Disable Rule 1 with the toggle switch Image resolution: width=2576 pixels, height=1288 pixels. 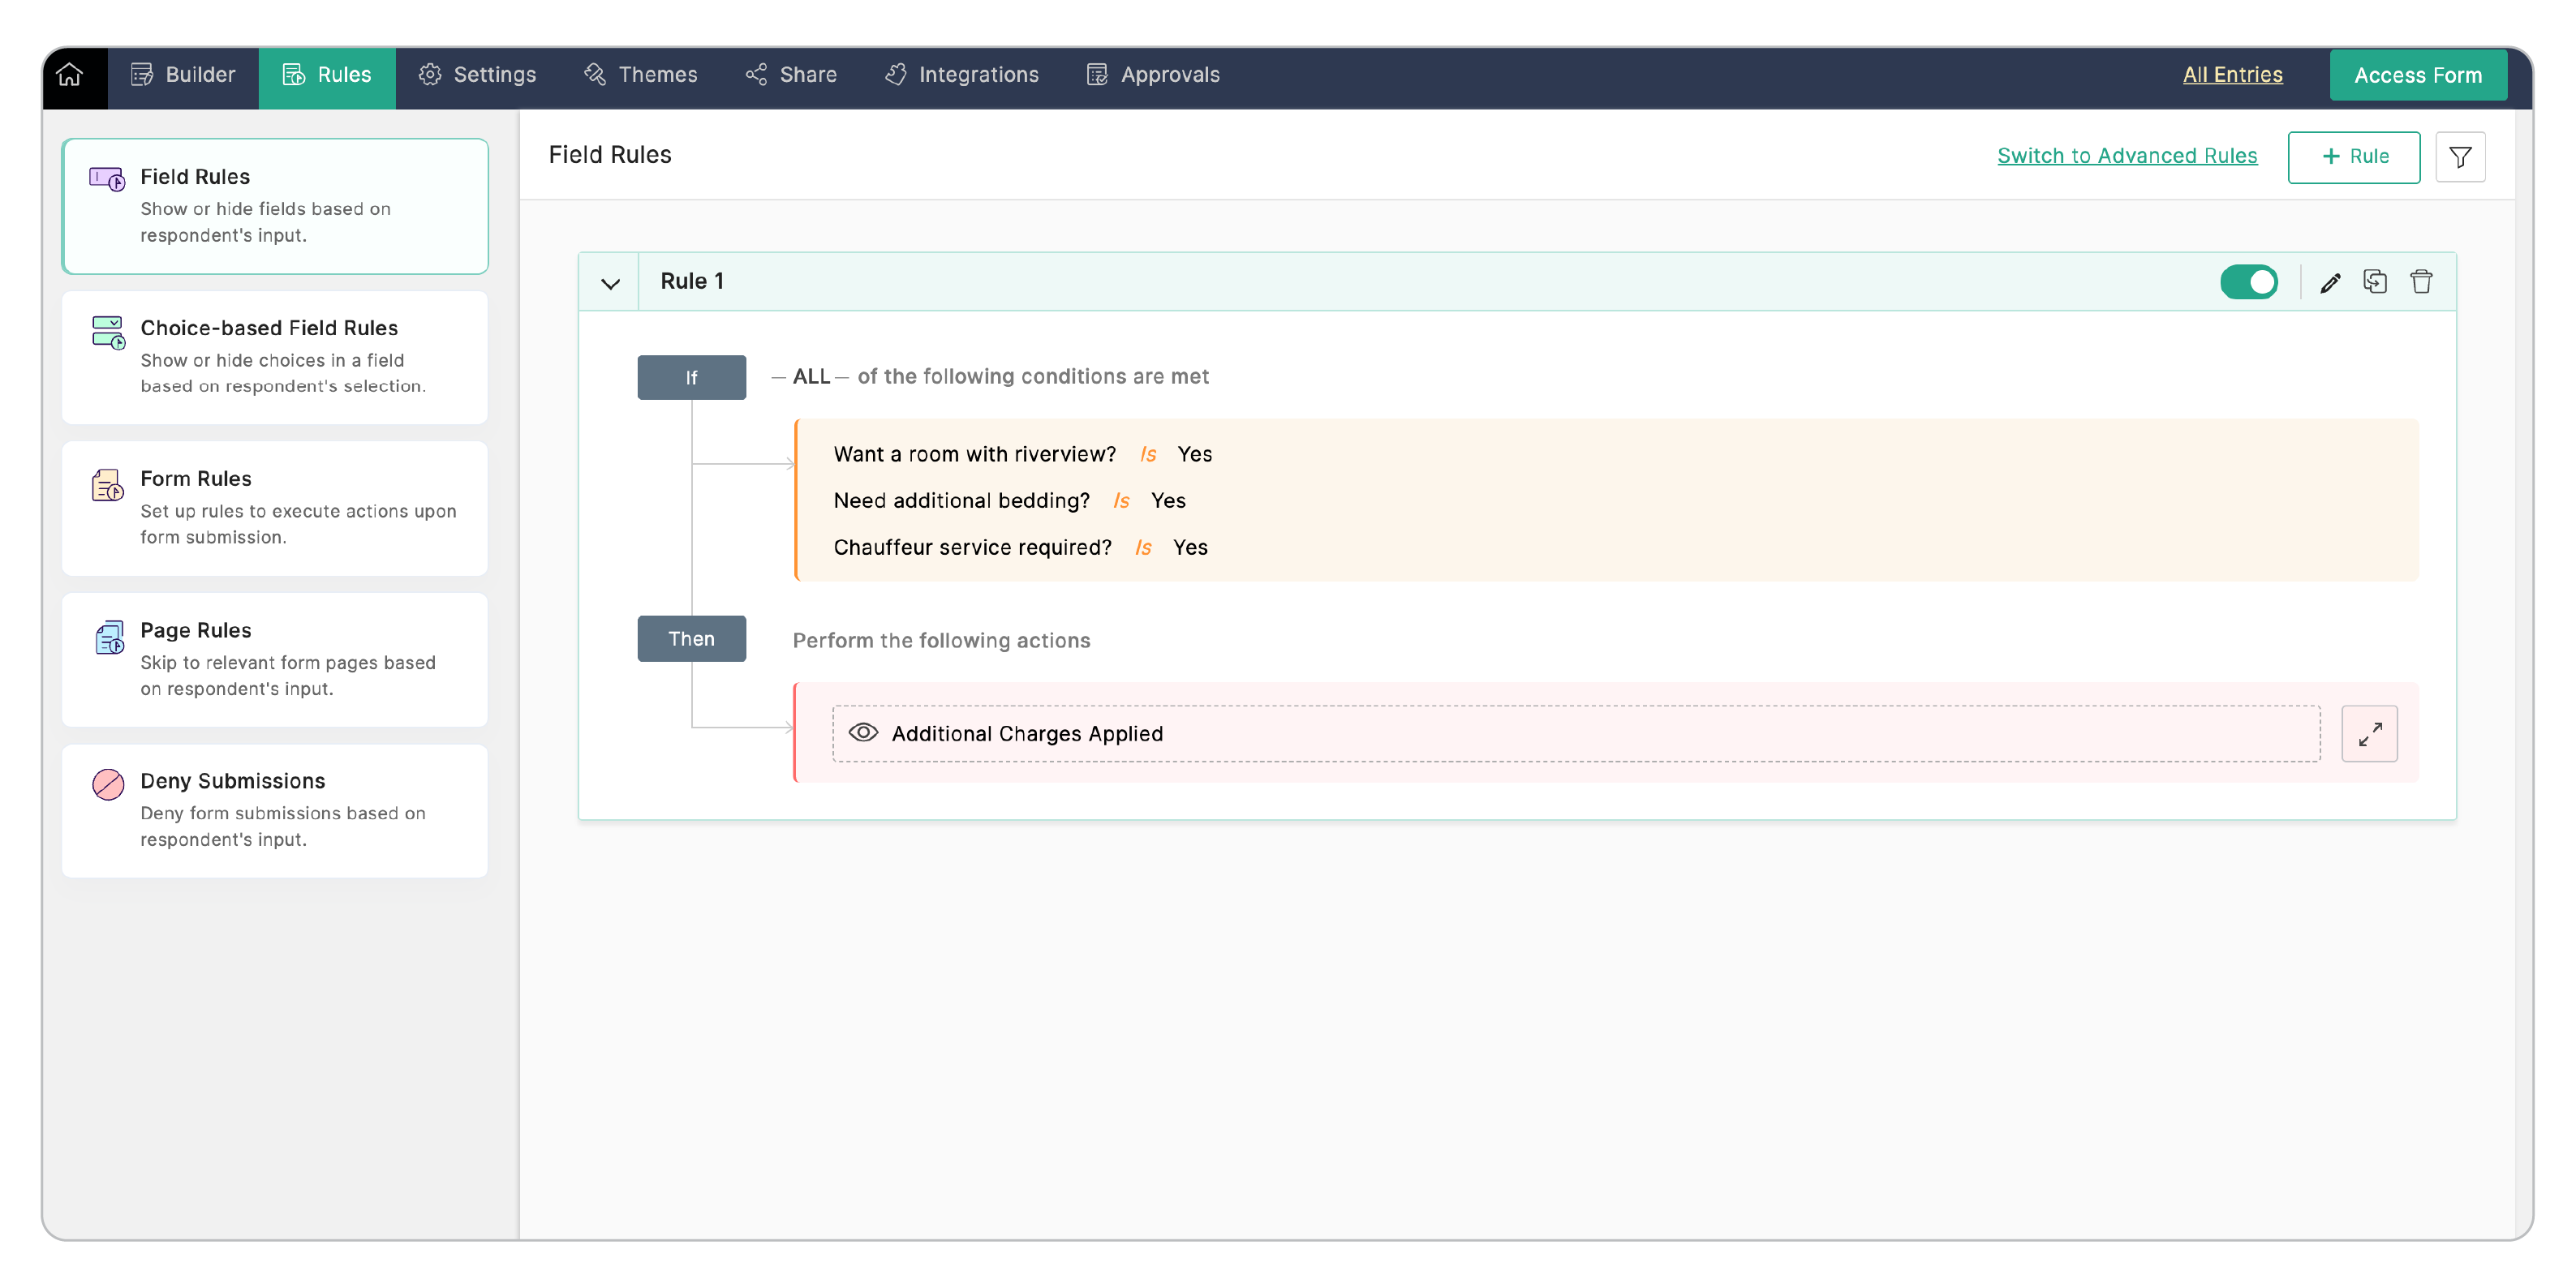click(x=2248, y=282)
